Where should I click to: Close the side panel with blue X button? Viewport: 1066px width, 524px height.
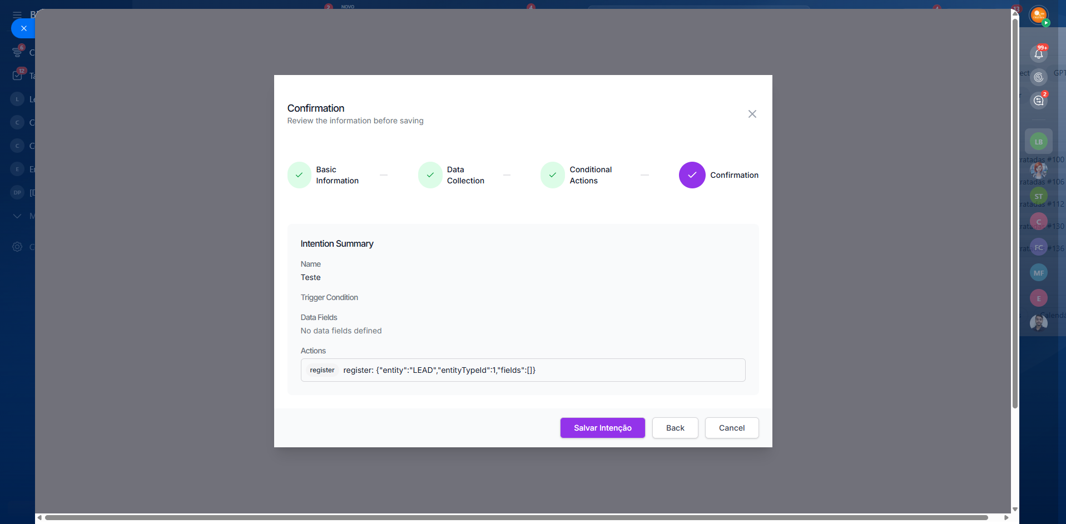click(23, 28)
